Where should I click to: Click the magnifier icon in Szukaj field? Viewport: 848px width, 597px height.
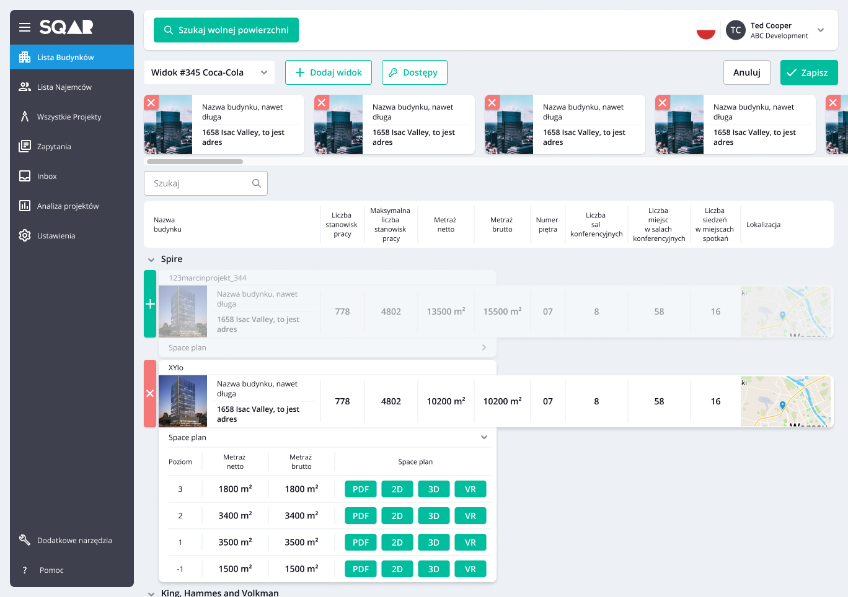[257, 183]
